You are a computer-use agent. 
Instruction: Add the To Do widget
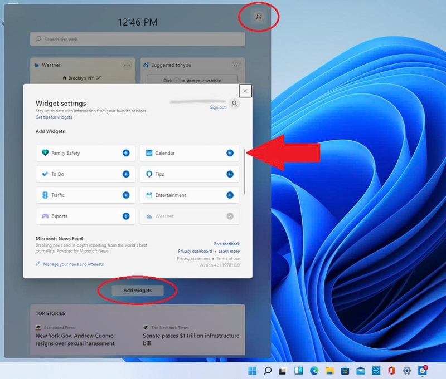(127, 174)
